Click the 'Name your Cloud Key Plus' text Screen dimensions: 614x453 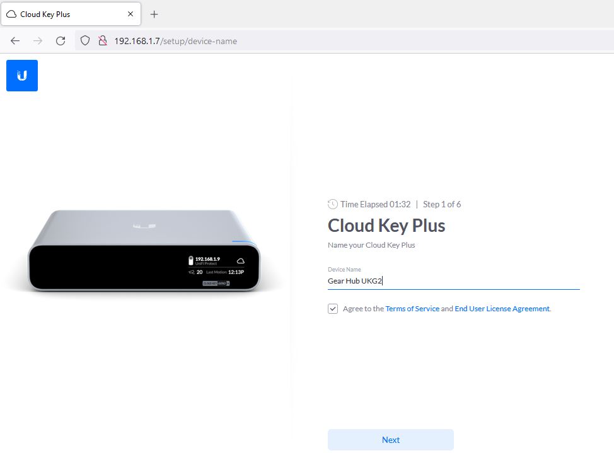[x=371, y=245]
